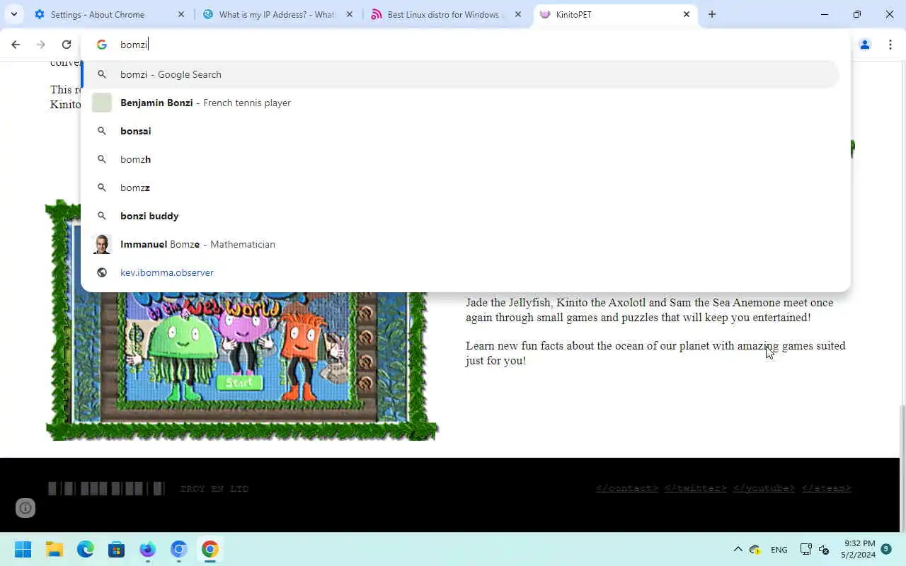Open the tab search chevron button
The height and width of the screenshot is (566, 906).
click(x=14, y=14)
